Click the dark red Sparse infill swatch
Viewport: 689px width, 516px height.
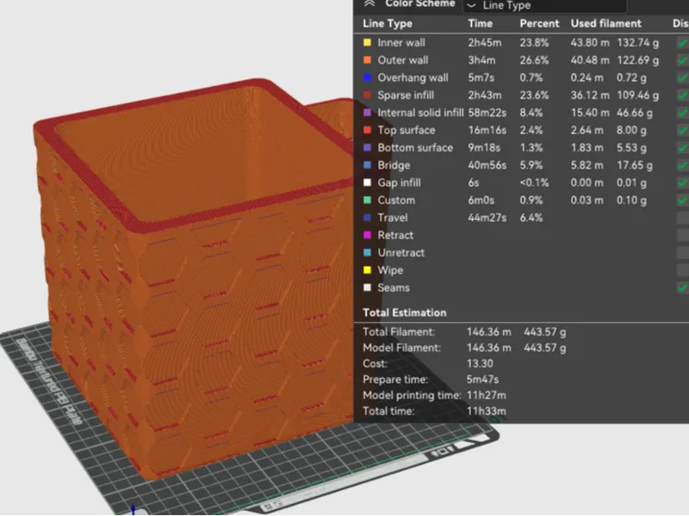[x=368, y=95]
